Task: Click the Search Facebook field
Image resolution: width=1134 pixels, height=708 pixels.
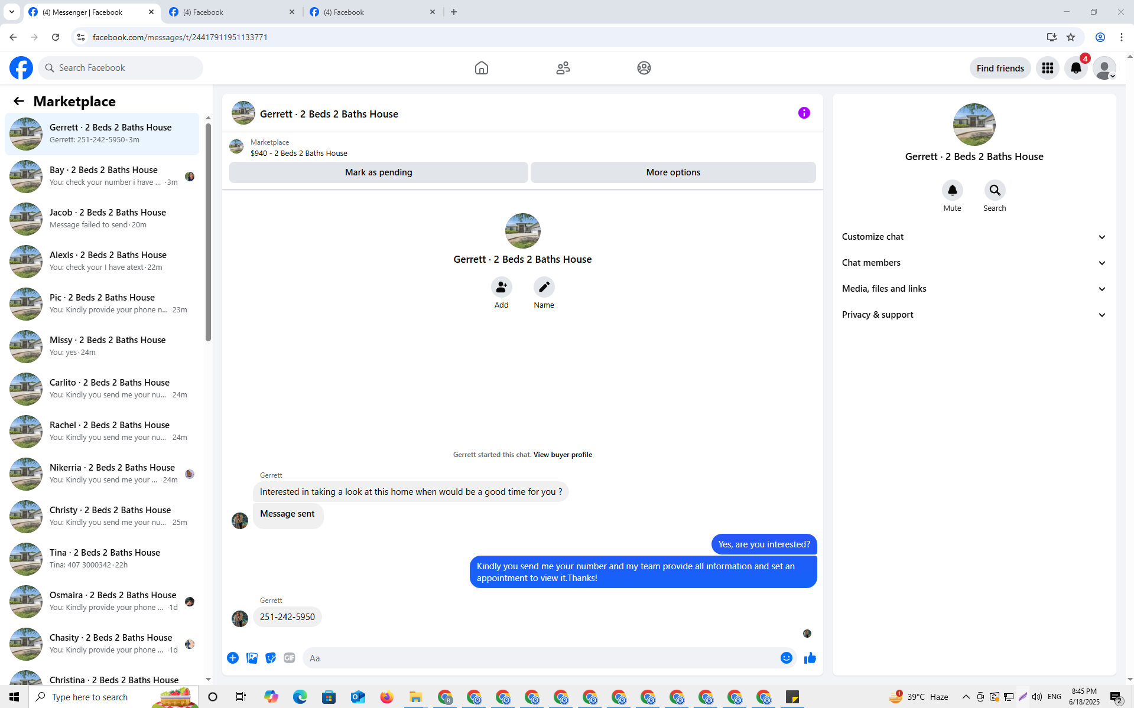Action: pos(121,68)
